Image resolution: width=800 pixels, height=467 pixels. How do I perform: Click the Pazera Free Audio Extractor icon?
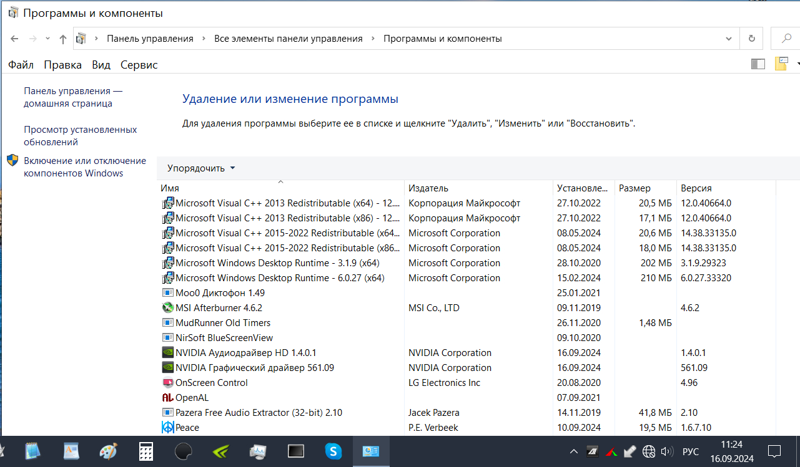click(167, 413)
